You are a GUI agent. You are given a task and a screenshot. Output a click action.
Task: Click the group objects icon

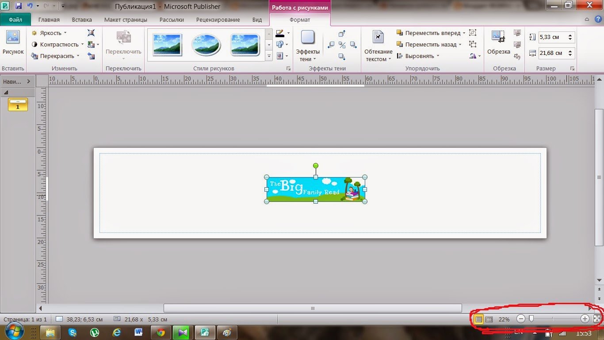(x=473, y=33)
